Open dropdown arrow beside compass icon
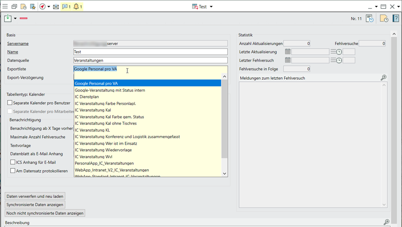 pyautogui.click(x=49, y=7)
